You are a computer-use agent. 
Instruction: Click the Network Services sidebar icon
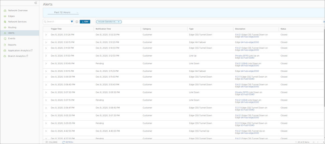[x=5, y=22]
